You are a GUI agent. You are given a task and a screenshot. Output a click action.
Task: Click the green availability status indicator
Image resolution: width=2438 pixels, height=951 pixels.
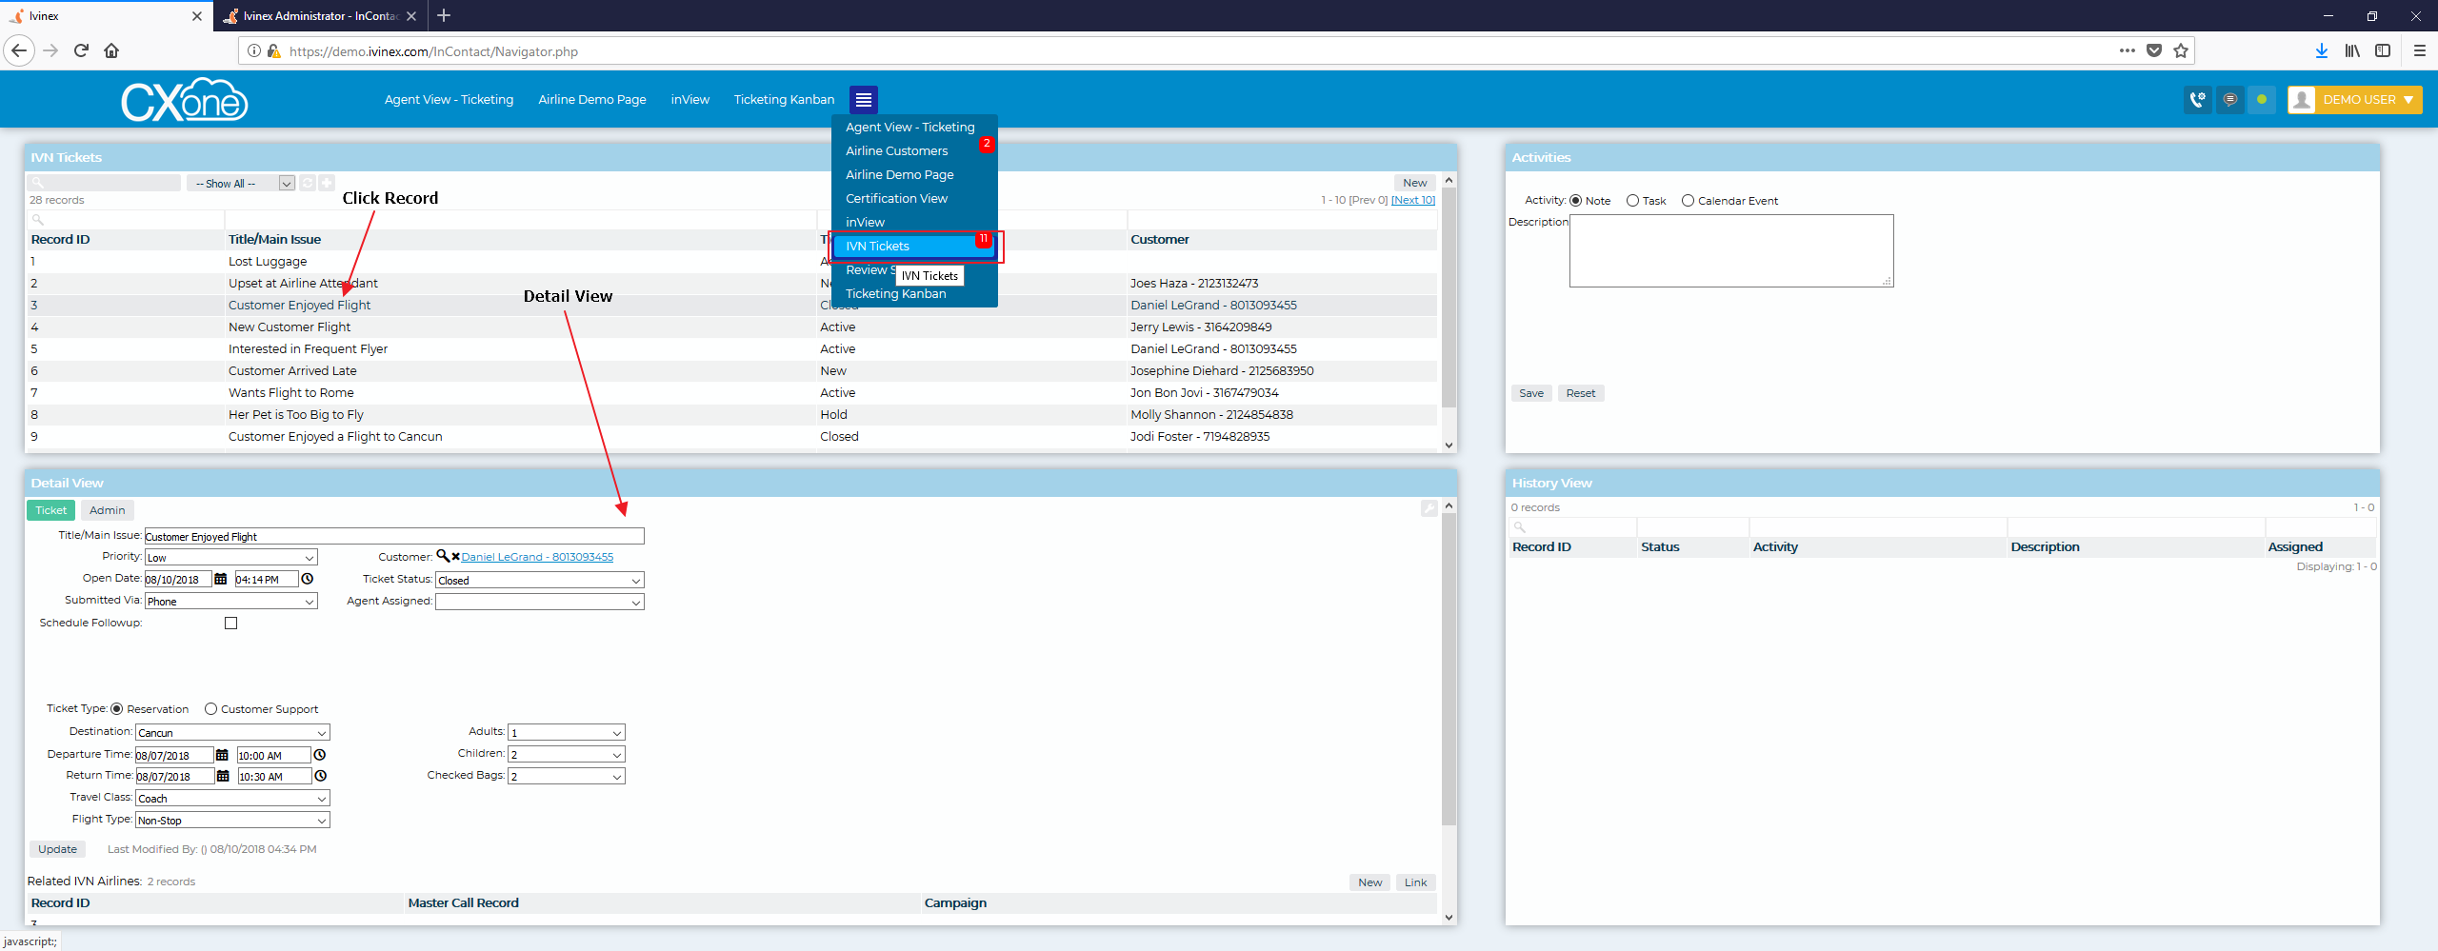(2262, 100)
